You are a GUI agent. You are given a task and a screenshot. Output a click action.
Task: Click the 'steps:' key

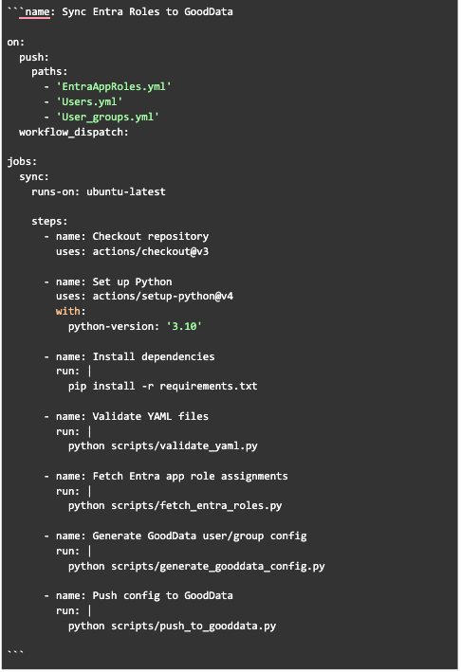tap(49, 221)
